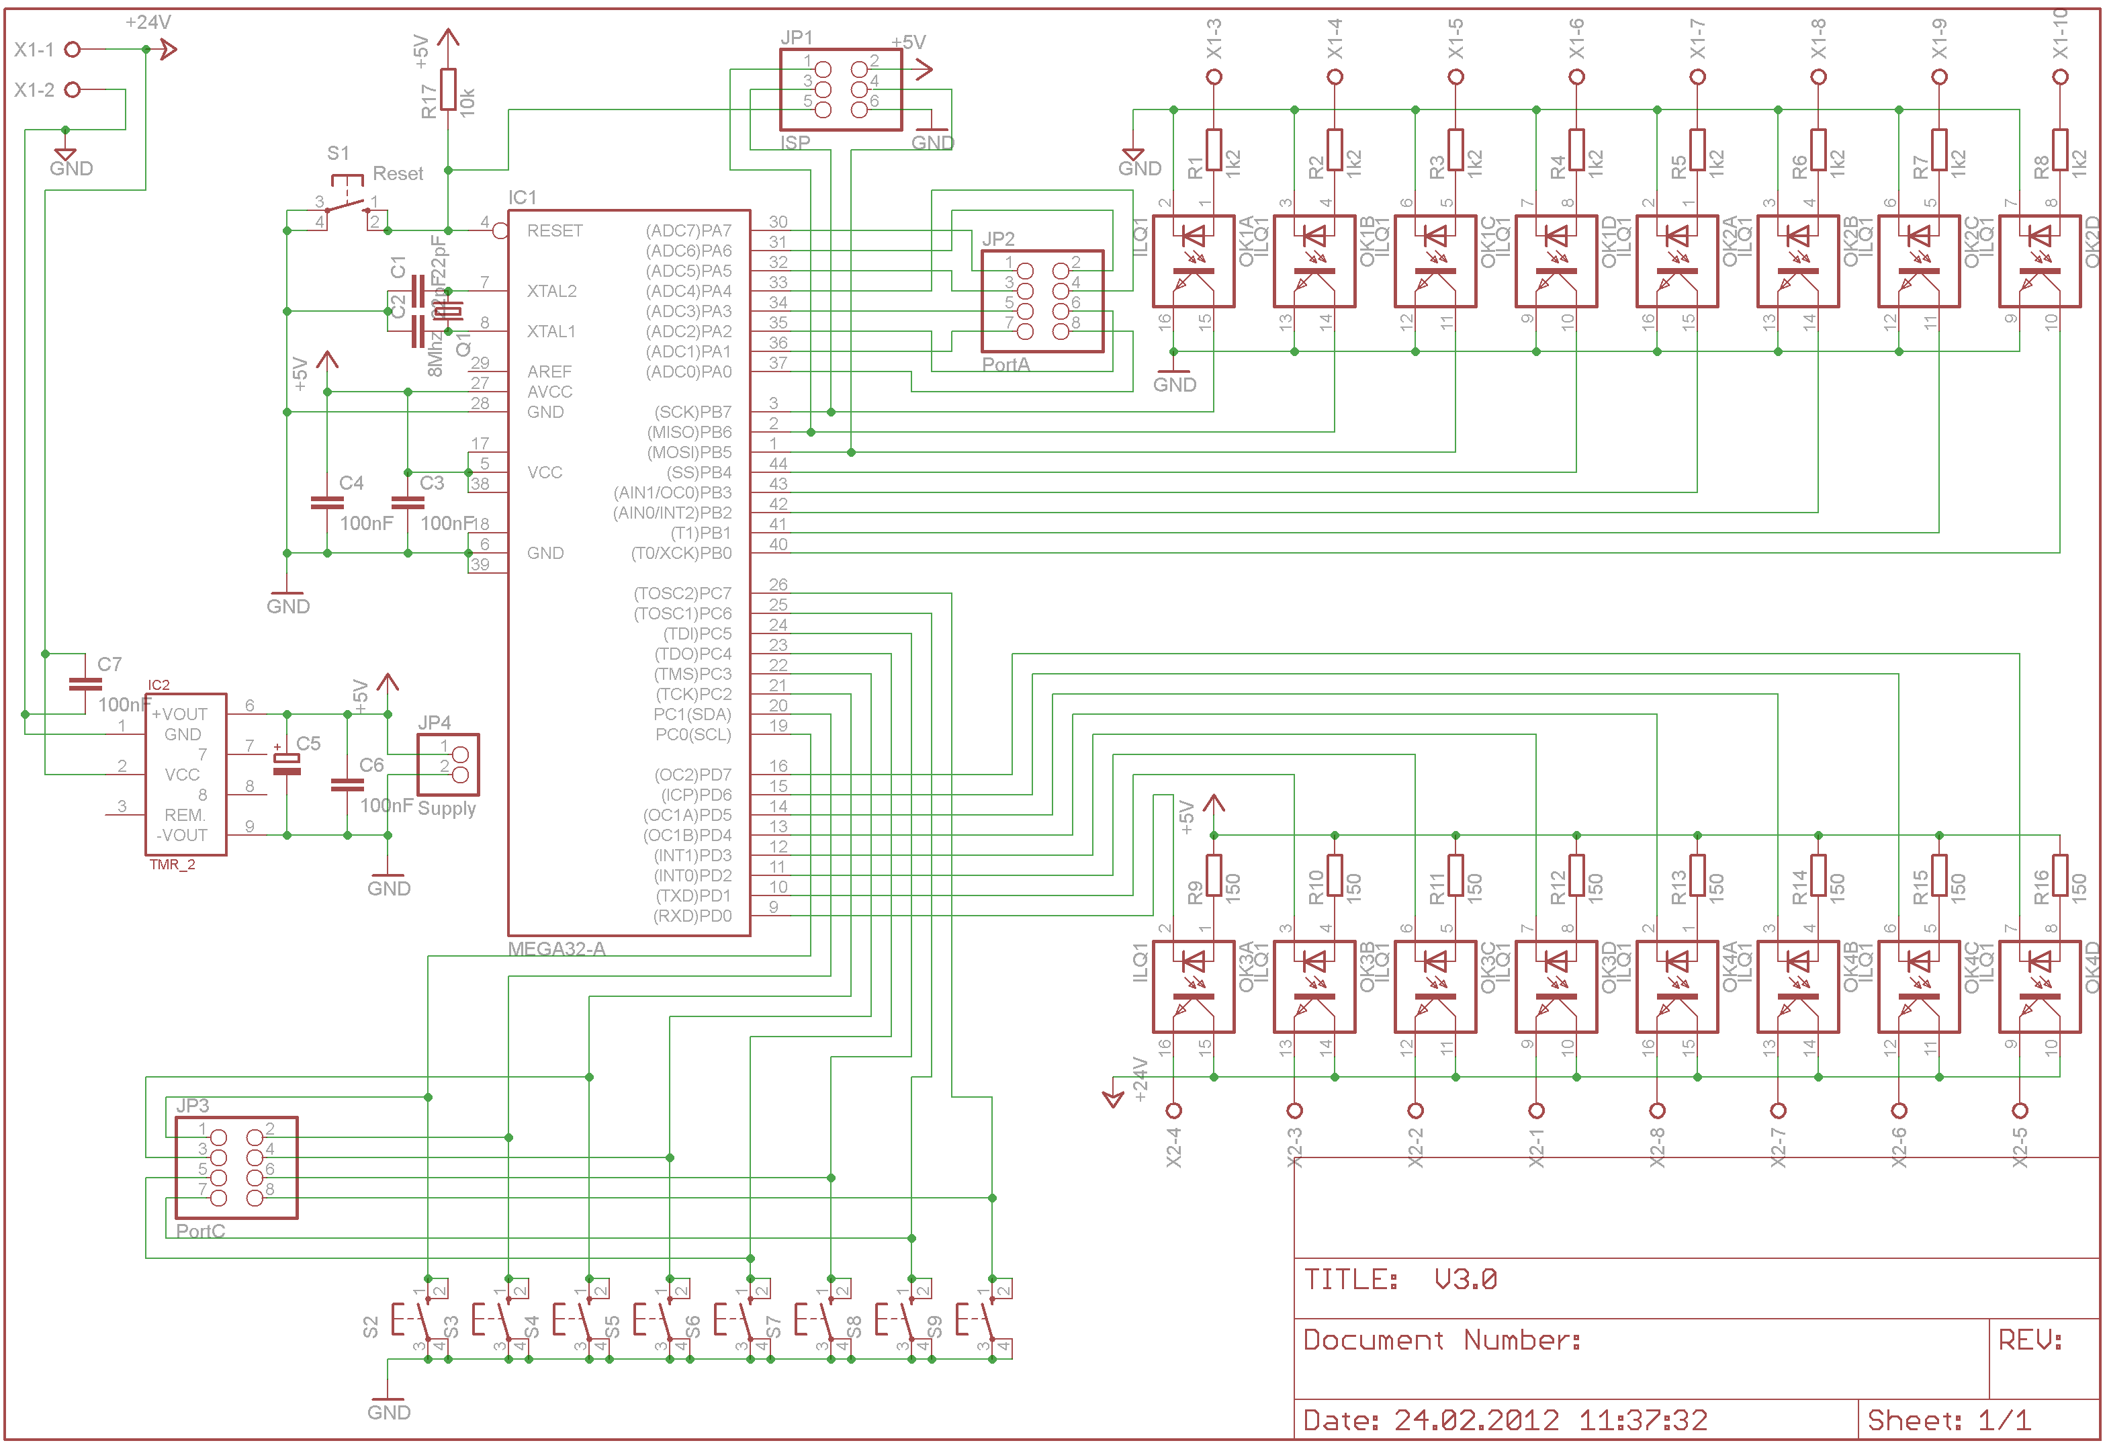Select the OK1A optocoupler symbol

pos(1193,261)
